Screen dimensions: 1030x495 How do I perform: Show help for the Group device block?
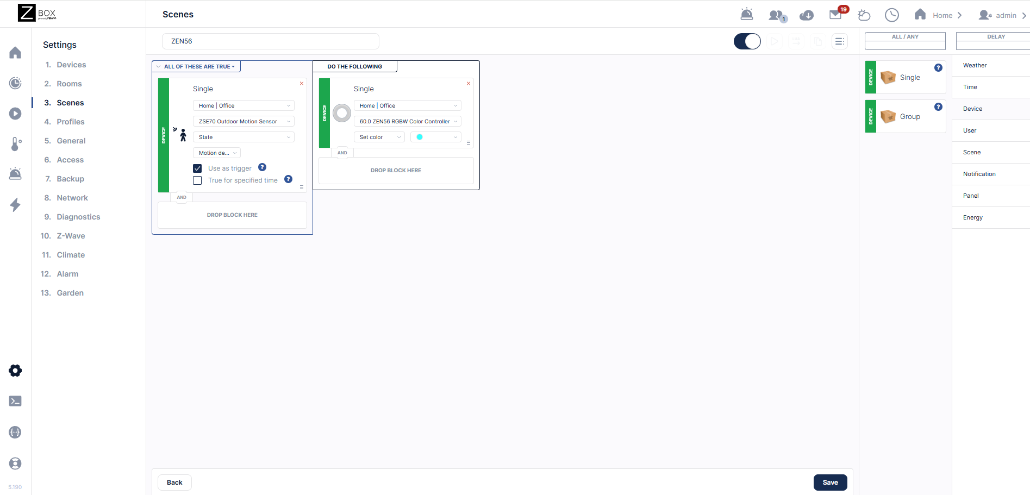pos(938,107)
